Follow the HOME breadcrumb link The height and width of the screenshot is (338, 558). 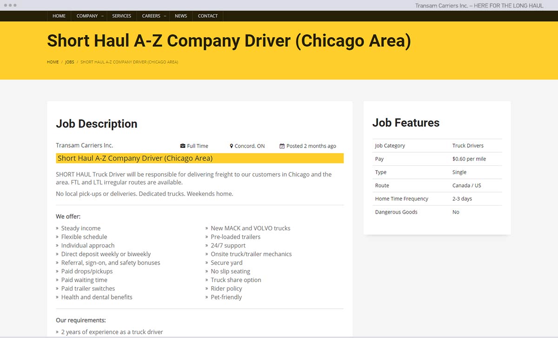(x=53, y=62)
